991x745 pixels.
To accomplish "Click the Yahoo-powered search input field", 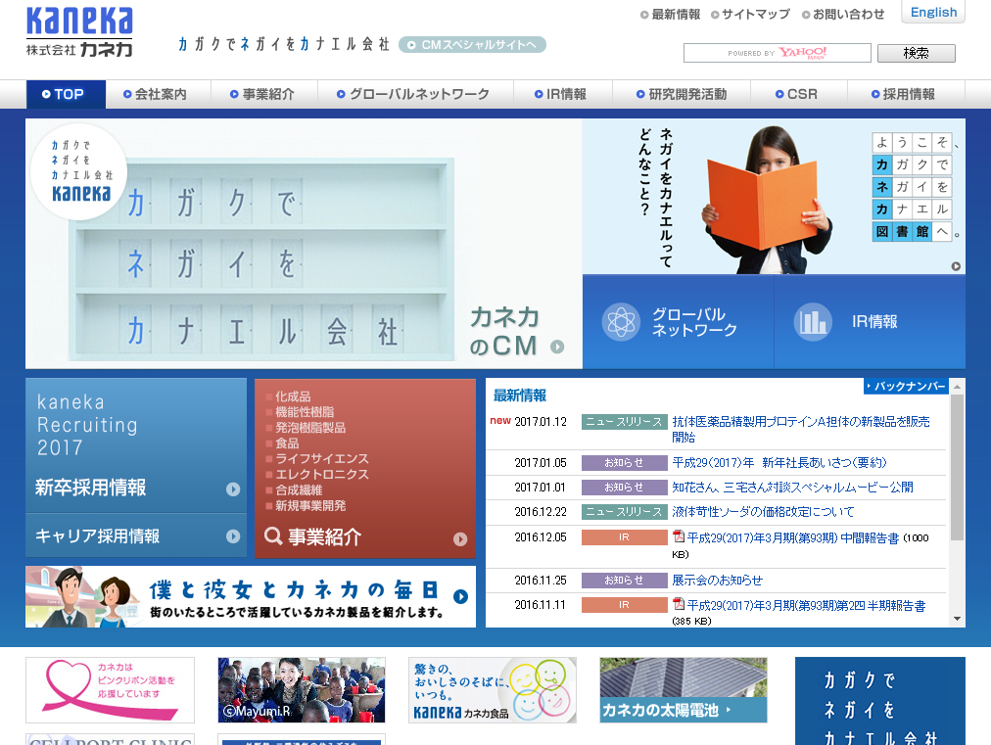I will tap(777, 53).
